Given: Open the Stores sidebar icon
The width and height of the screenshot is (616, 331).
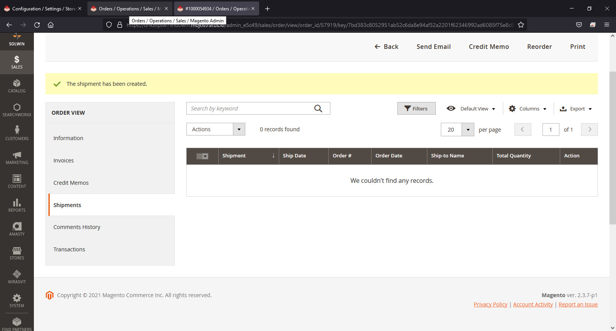Looking at the screenshot, I should point(17,253).
